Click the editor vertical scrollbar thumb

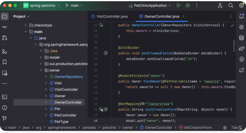pos(234,46)
